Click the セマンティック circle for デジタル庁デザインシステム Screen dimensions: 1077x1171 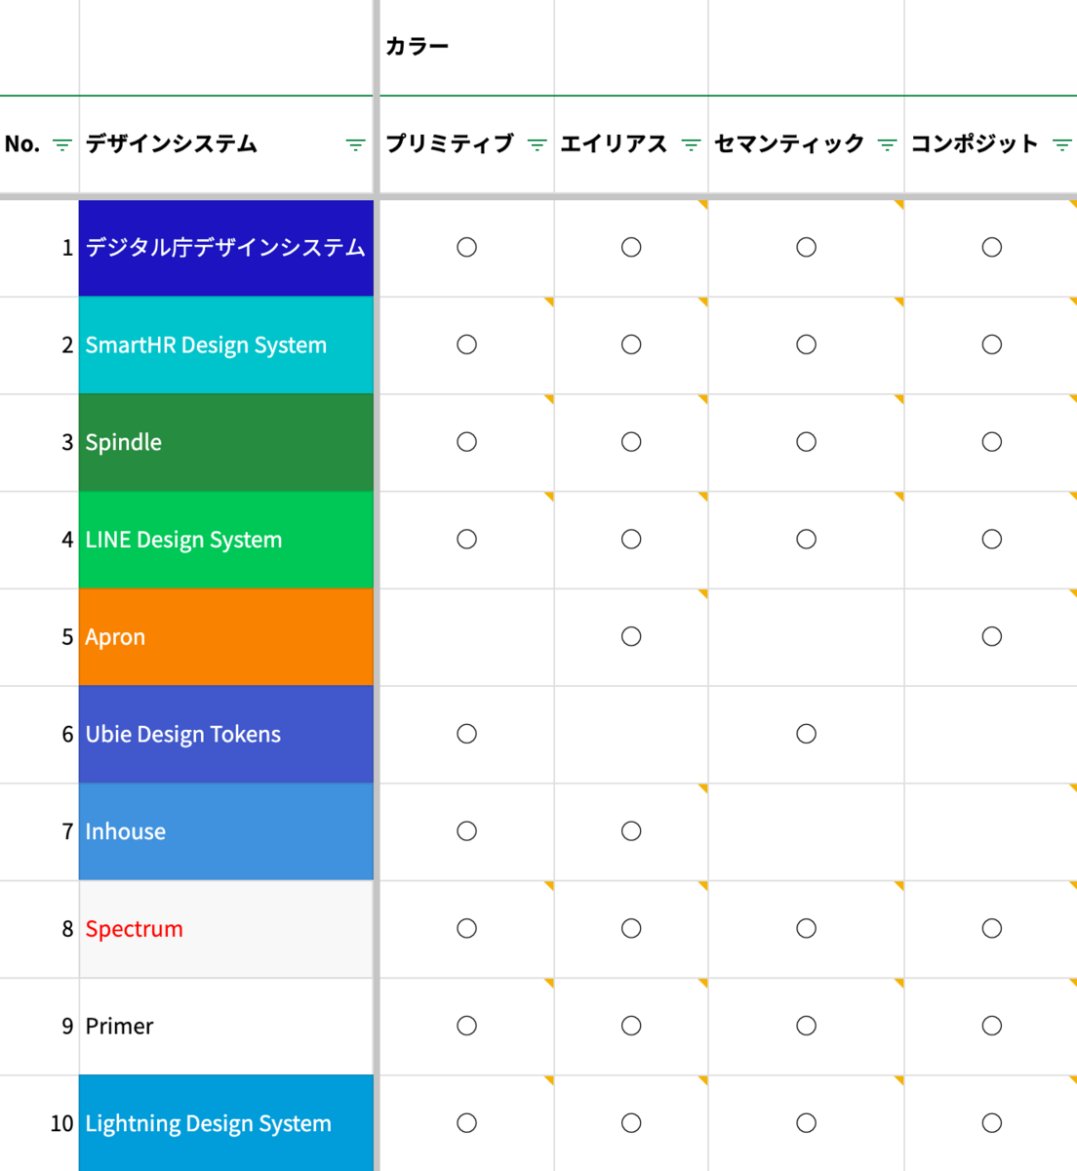tap(806, 248)
